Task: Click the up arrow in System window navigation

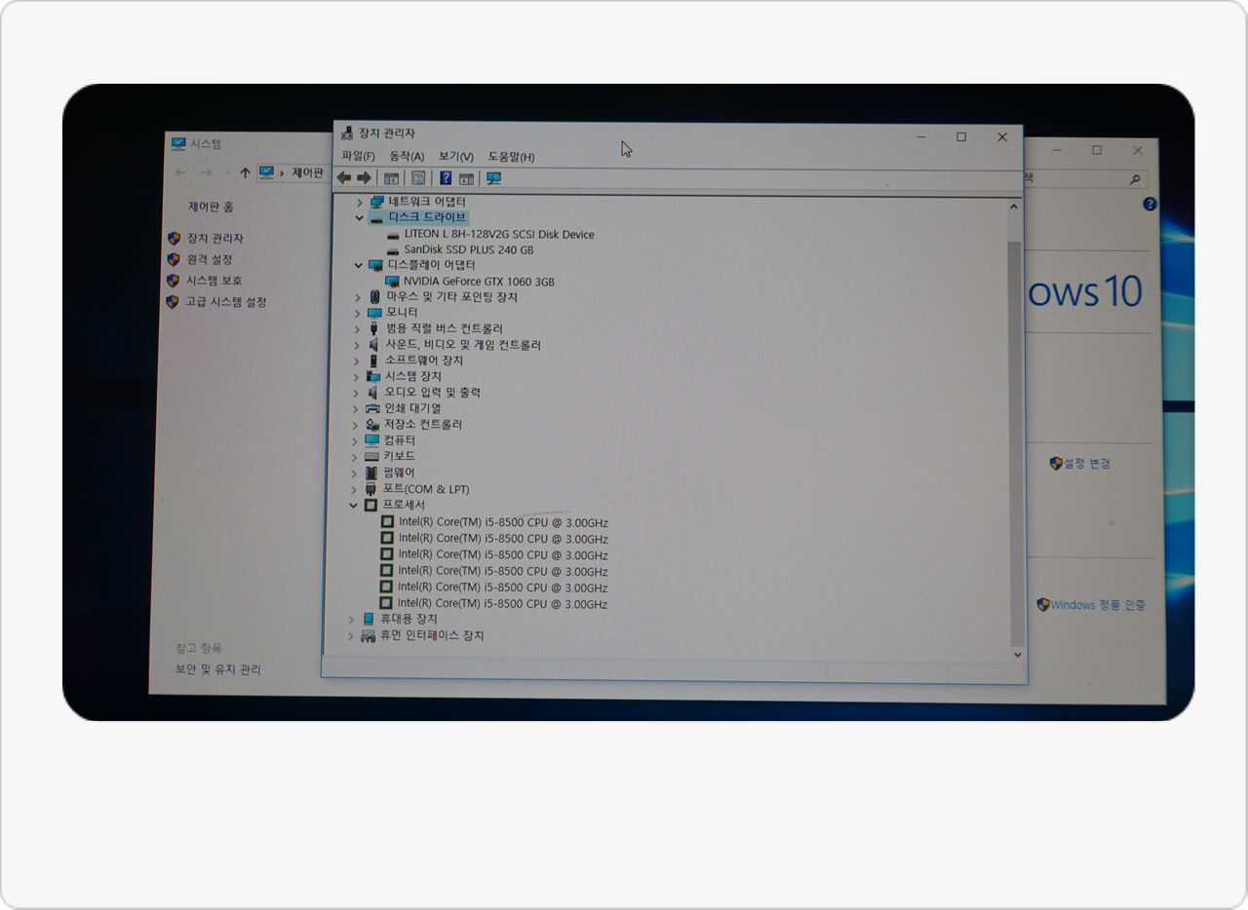Action: 245,172
